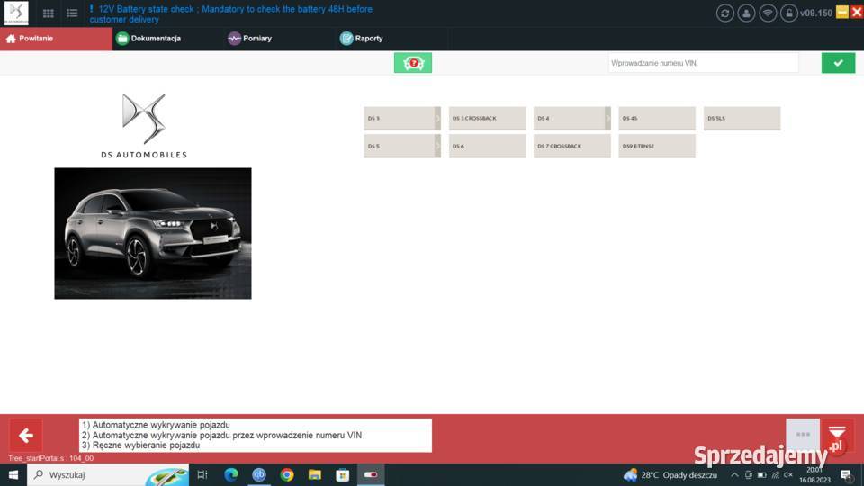864x486 pixels.
Task: Click the VIN number input field
Action: point(703,63)
